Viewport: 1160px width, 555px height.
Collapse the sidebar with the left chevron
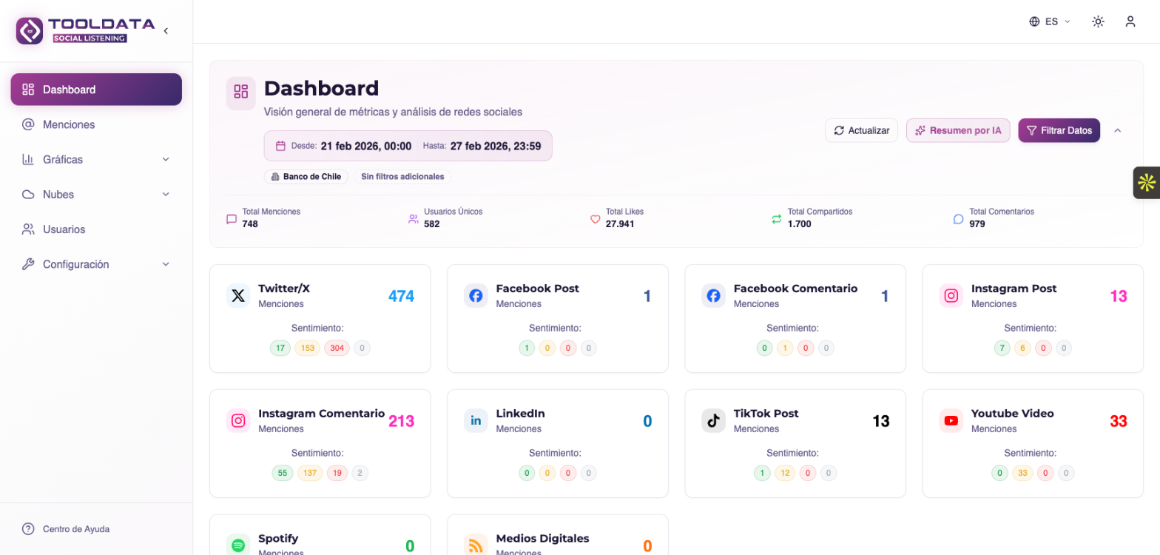(166, 30)
